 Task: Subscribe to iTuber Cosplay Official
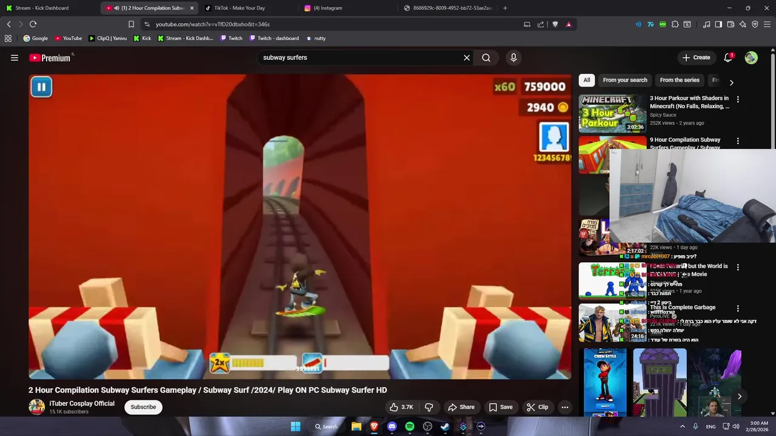(143, 407)
